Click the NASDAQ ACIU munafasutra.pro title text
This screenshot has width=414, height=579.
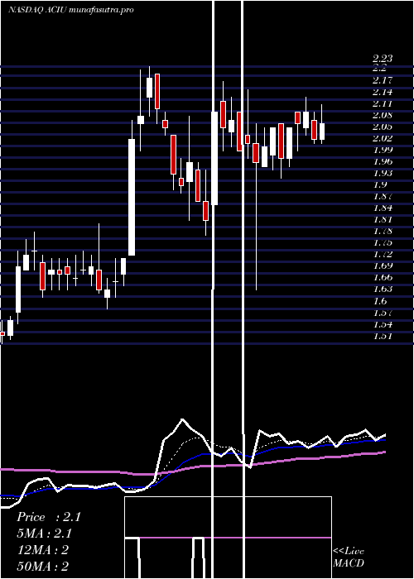(71, 10)
